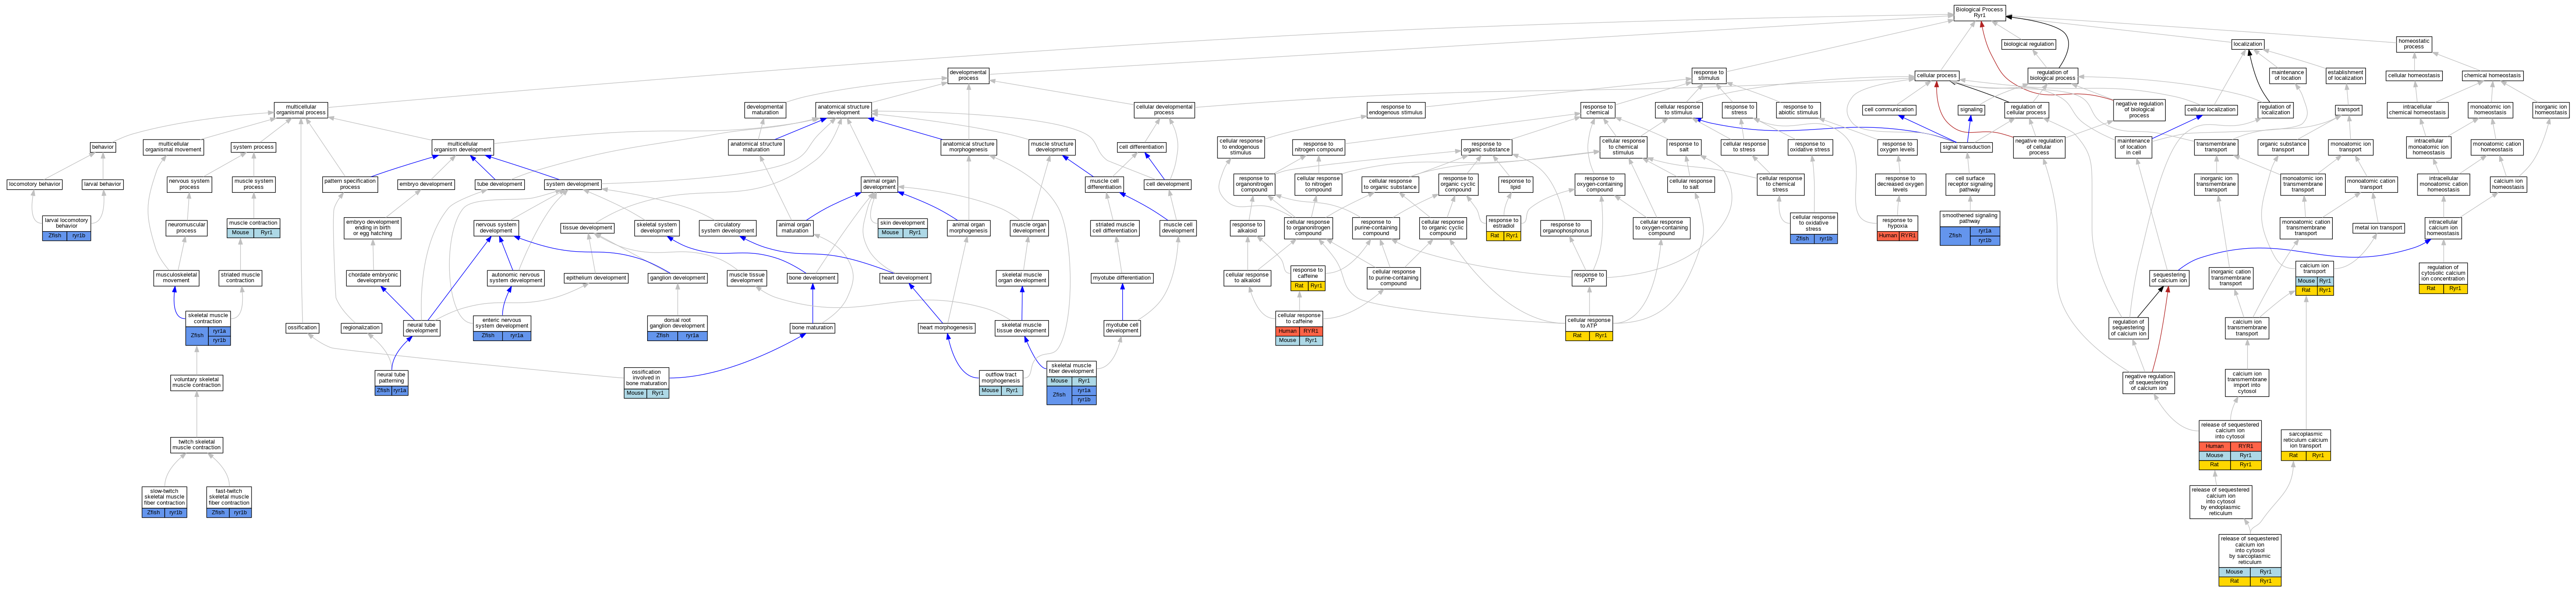Click the 'maintenance of location in cell' node
This screenshot has width=2576, height=591.
coord(2133,147)
